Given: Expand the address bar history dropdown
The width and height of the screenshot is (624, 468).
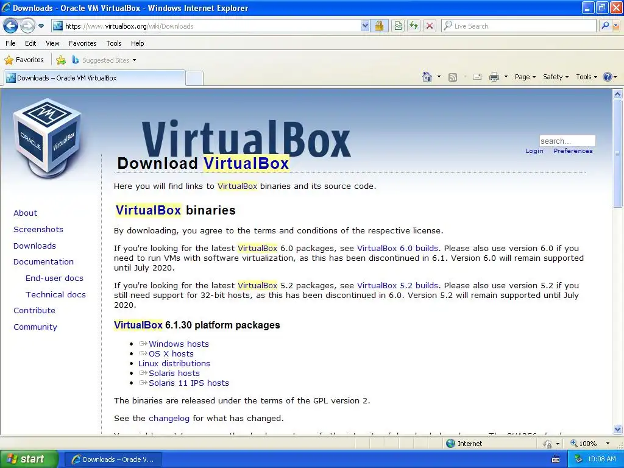Looking at the screenshot, I should tap(365, 26).
